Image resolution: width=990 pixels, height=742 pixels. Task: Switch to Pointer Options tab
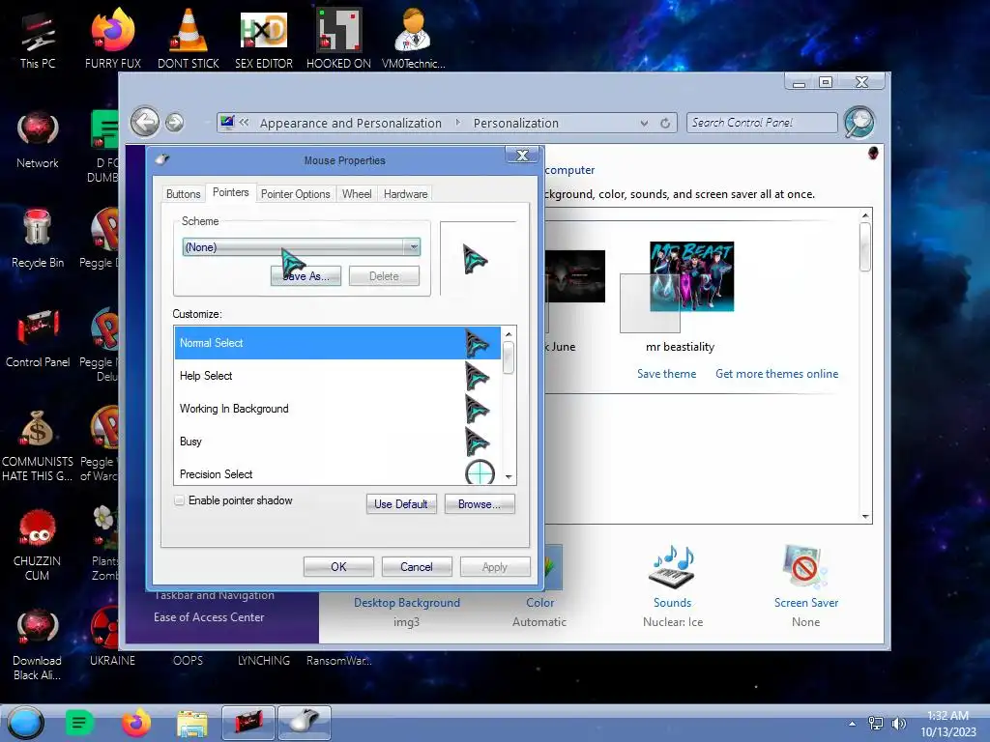coord(296,193)
